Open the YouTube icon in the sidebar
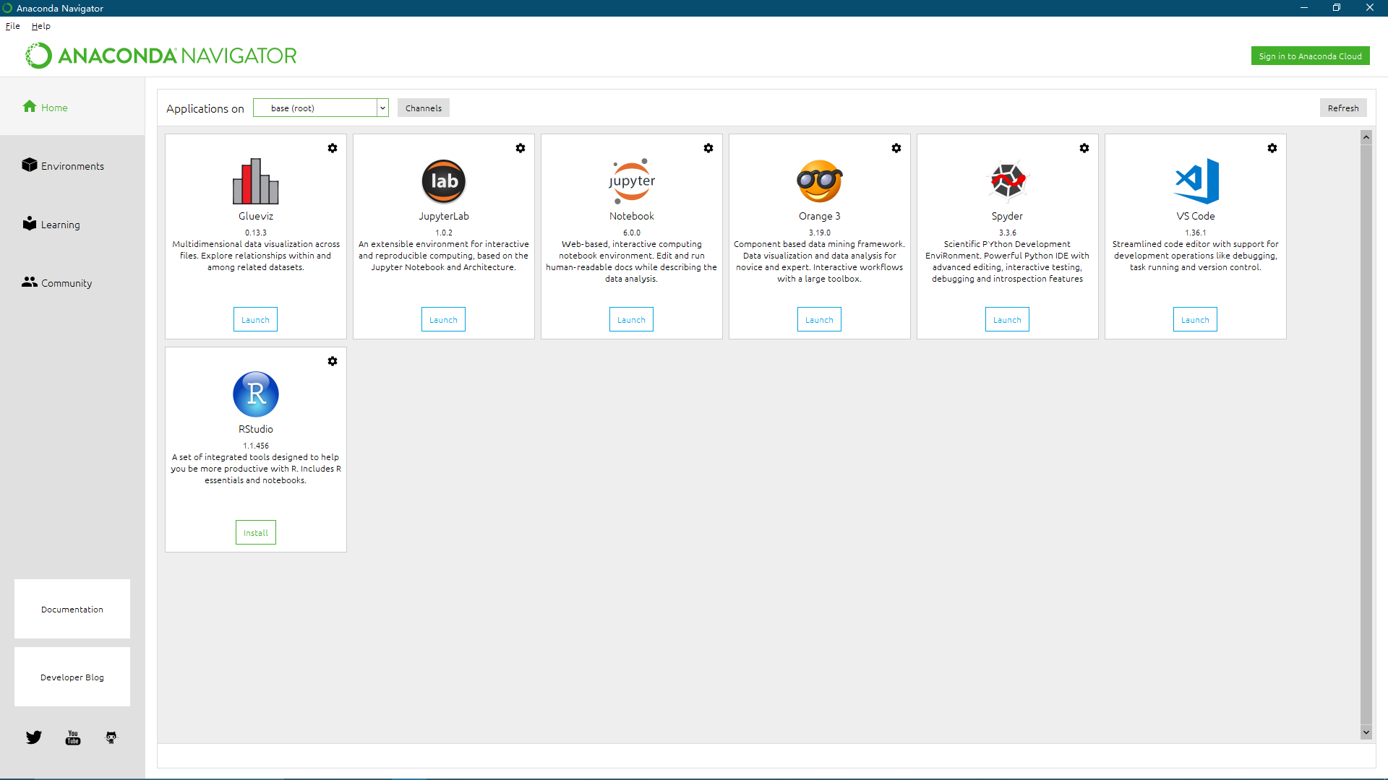The height and width of the screenshot is (780, 1388). pos(73,737)
